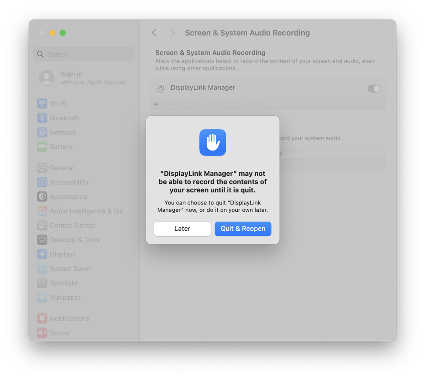Choose Quit & Reopen in the dialog
This screenshot has width=425, height=379.
coord(243,229)
